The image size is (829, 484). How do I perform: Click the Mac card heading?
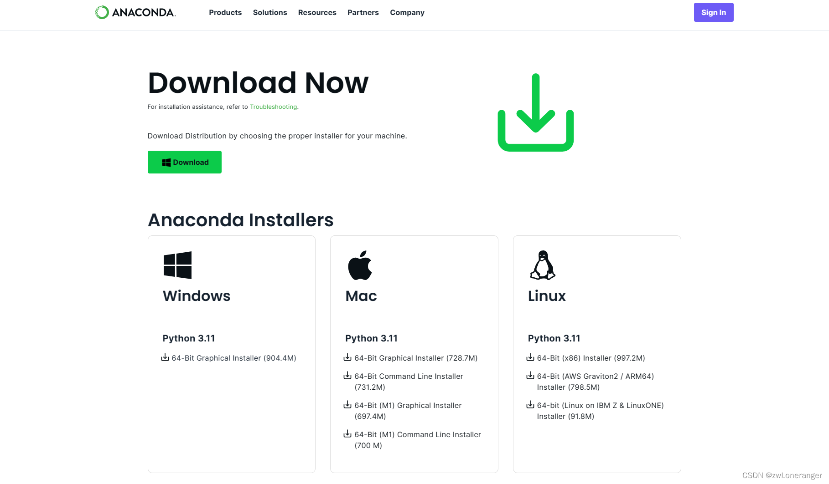(x=361, y=296)
